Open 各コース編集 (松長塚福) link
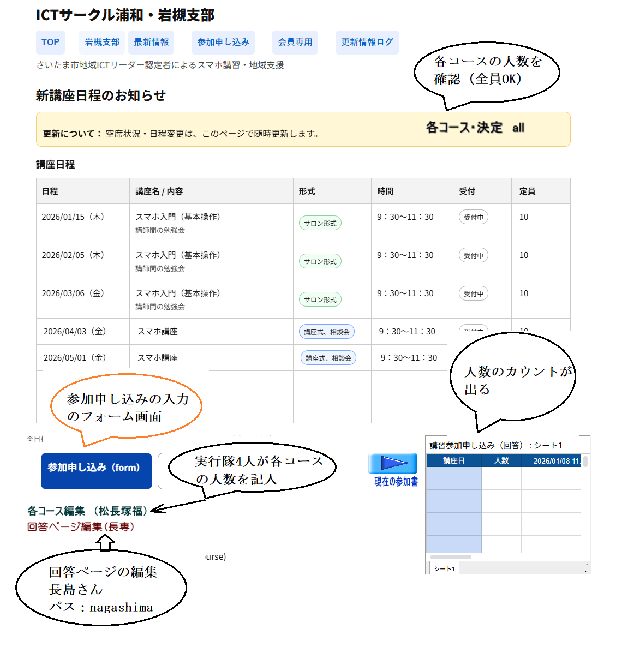The image size is (622, 659). pos(87,511)
